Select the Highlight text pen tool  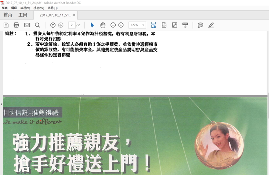click(x=211, y=25)
